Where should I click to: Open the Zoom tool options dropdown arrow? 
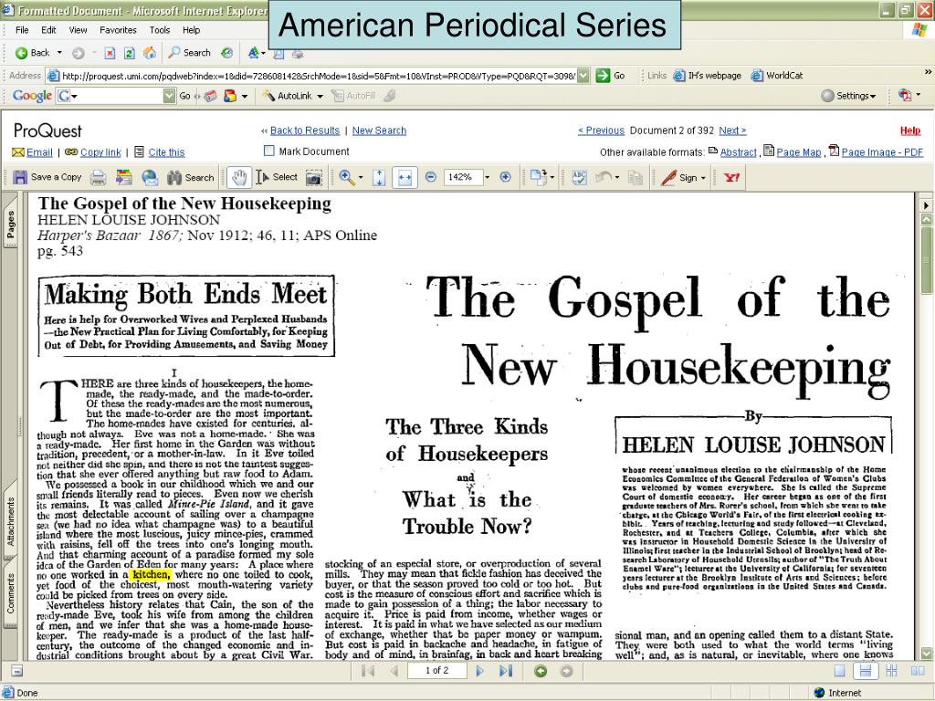[360, 178]
